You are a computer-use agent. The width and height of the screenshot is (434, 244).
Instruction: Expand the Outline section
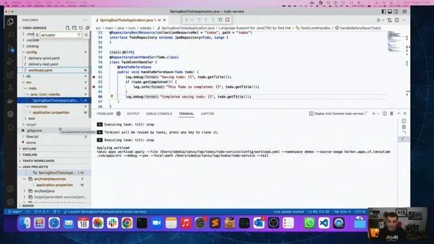54,149
